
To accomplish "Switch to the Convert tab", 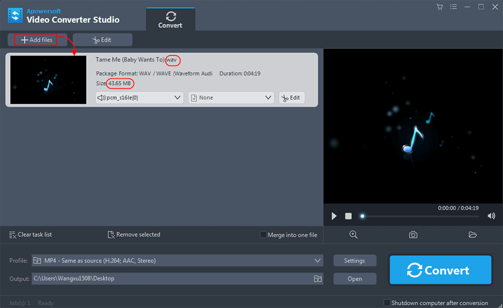I will tap(170, 19).
